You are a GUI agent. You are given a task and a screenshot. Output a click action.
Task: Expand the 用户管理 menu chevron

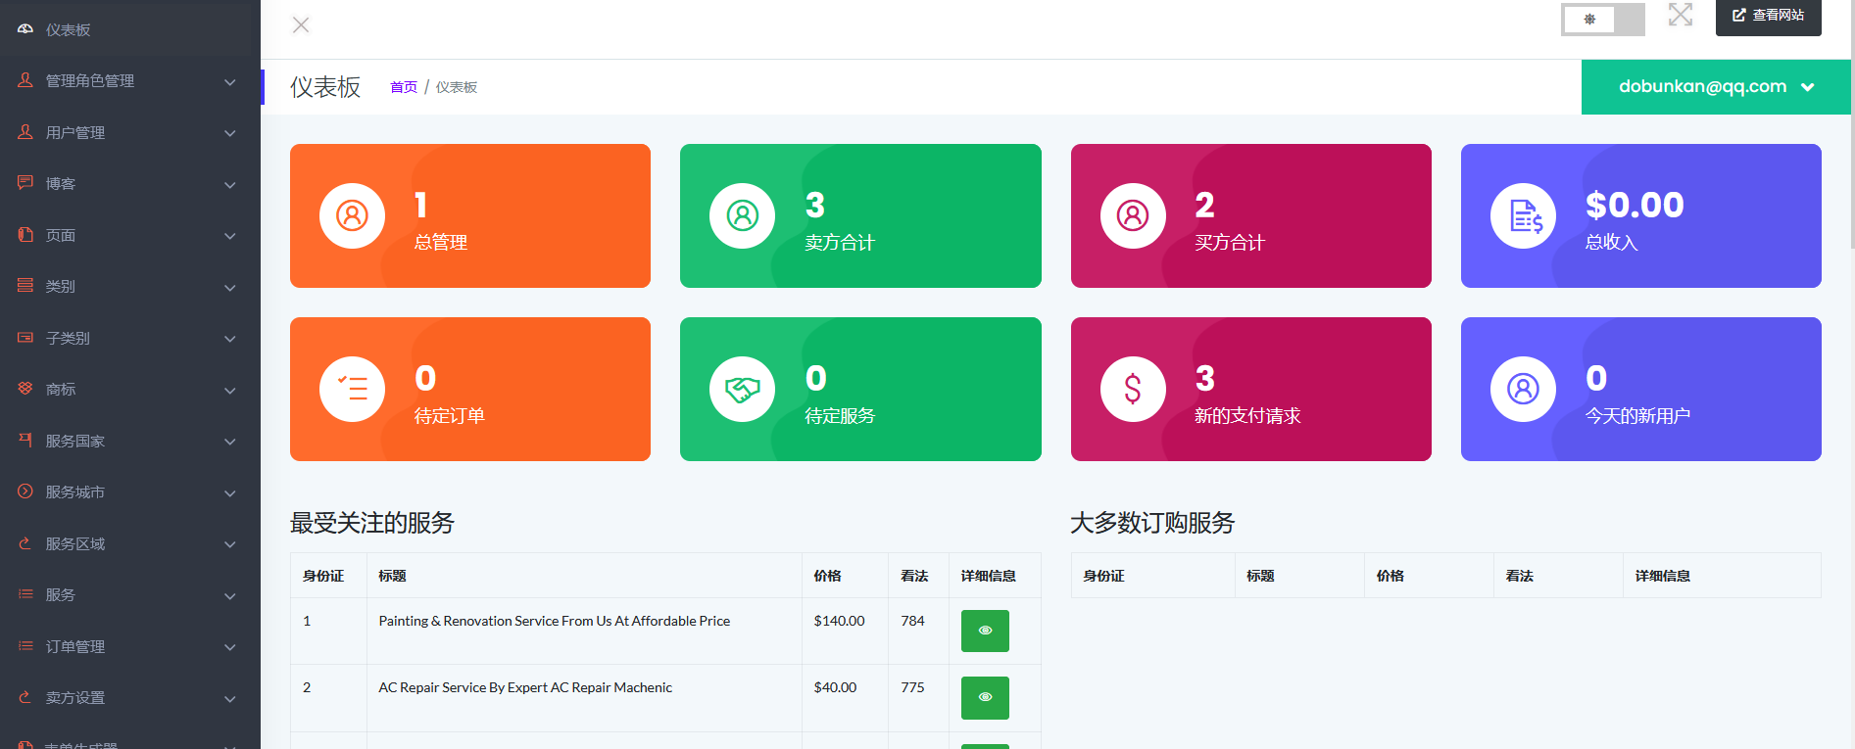[x=230, y=133]
